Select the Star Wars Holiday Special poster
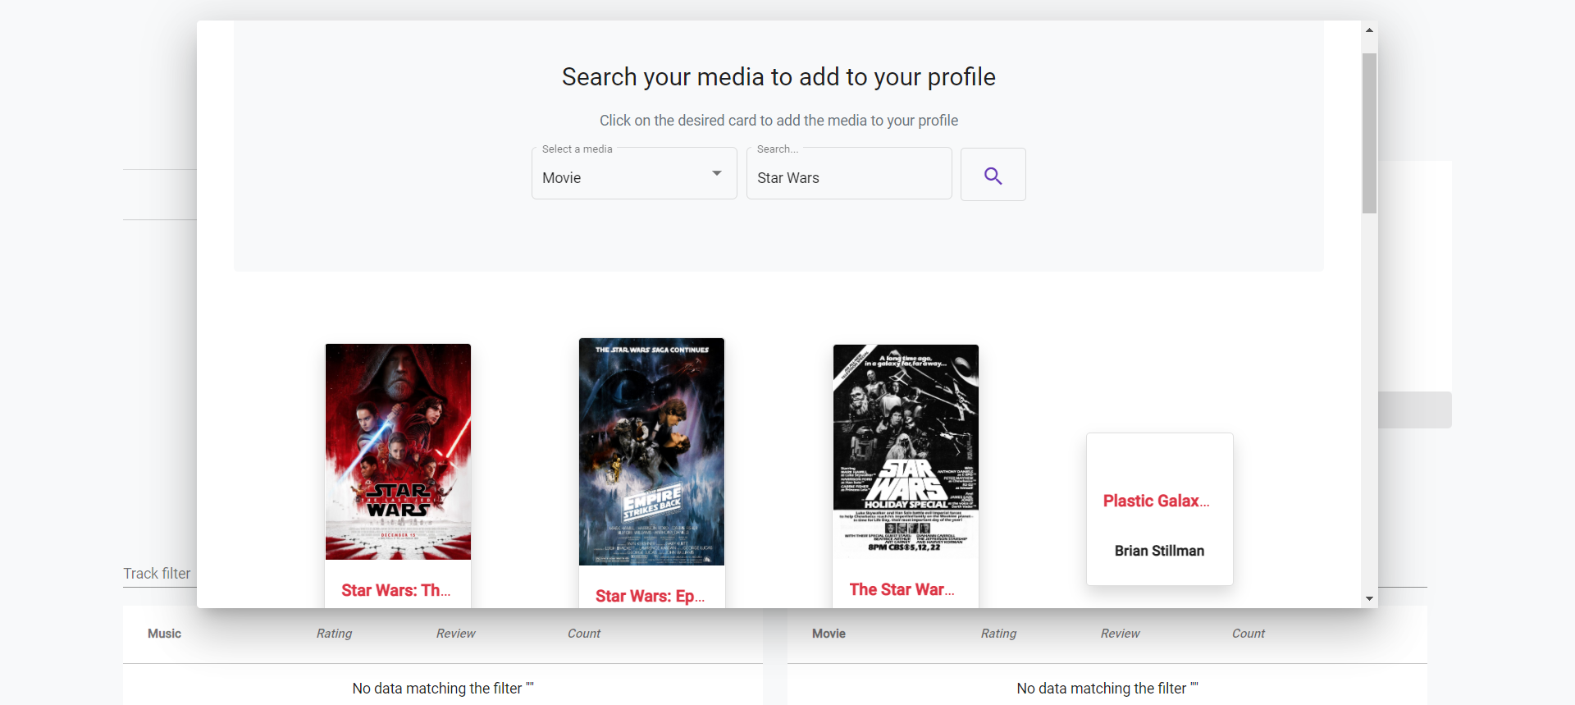The width and height of the screenshot is (1575, 705). (906, 451)
